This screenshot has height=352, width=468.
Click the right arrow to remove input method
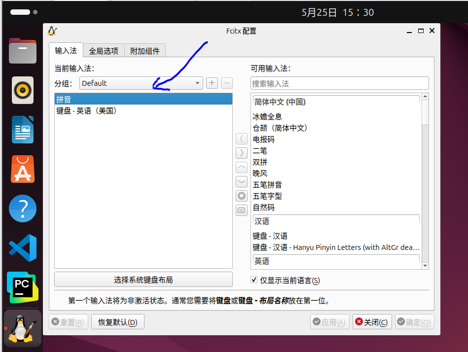pyautogui.click(x=242, y=153)
